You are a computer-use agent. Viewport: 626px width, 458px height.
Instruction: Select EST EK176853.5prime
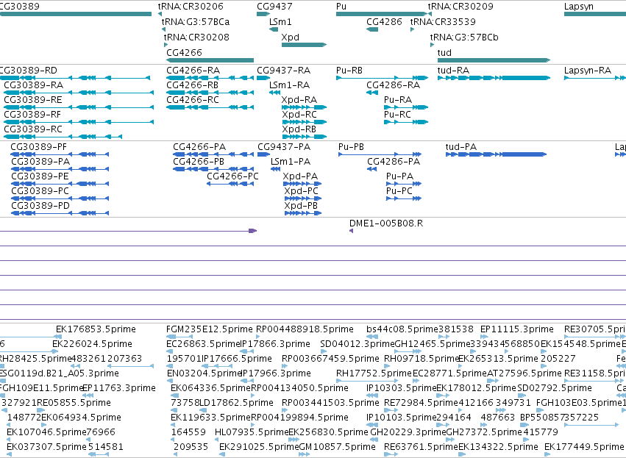pyautogui.click(x=96, y=329)
